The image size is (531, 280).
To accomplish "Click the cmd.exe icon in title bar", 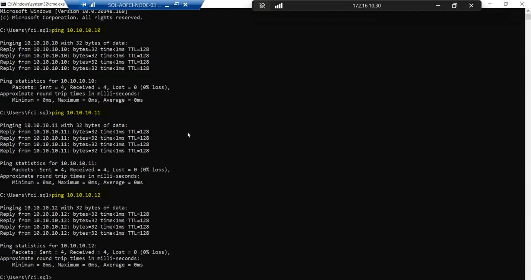I will coord(3,4).
